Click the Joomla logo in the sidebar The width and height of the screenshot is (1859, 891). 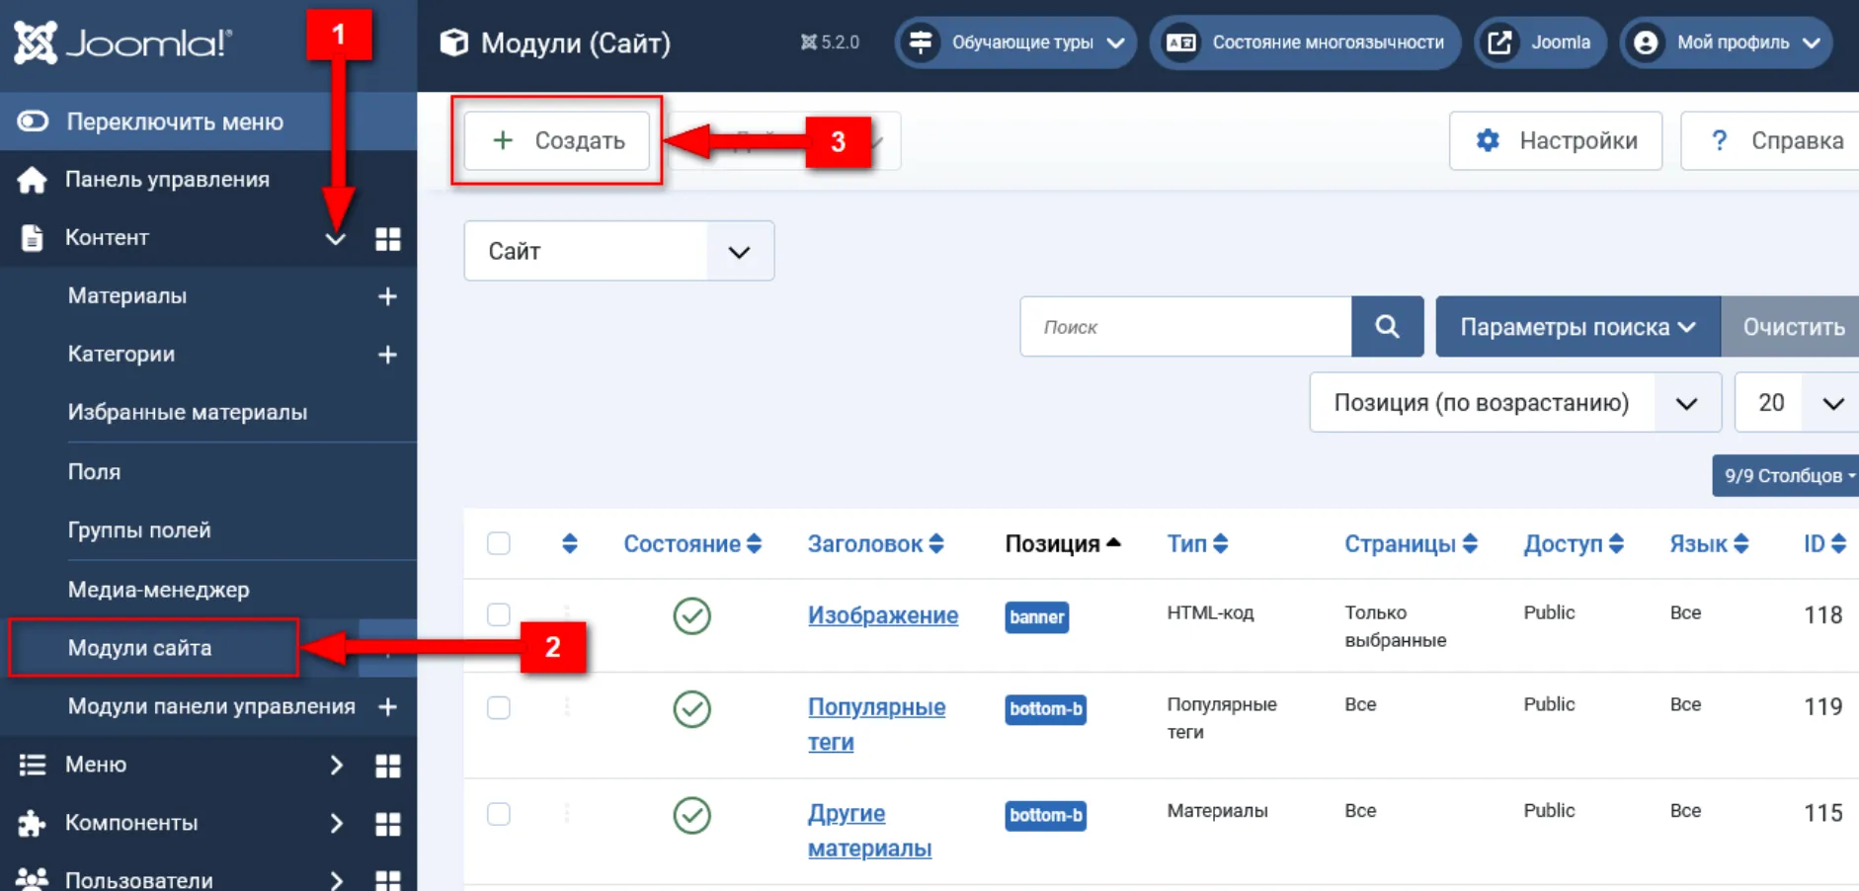click(x=122, y=42)
